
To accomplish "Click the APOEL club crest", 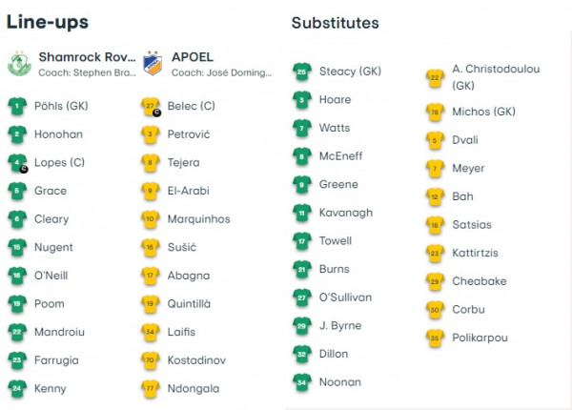I will [x=153, y=64].
